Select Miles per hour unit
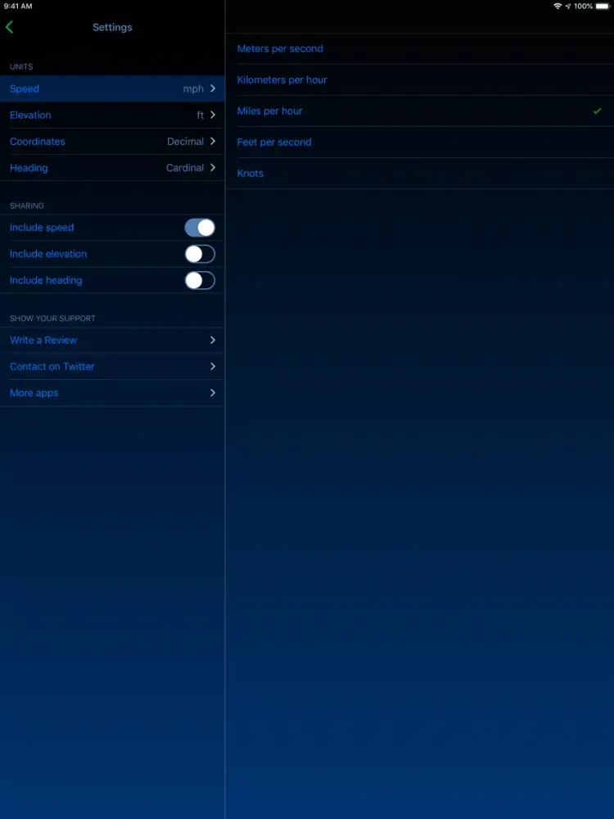Image resolution: width=614 pixels, height=819 pixels. (x=420, y=111)
